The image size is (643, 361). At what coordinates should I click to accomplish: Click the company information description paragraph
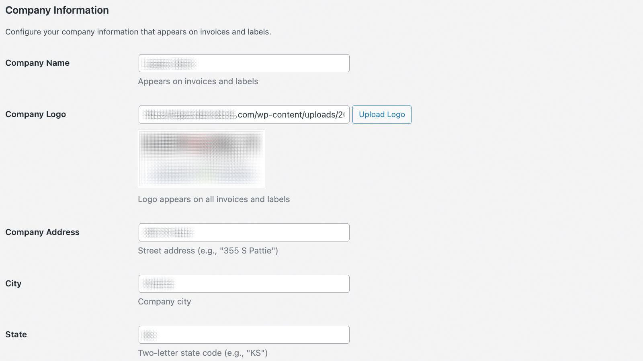[x=138, y=32]
